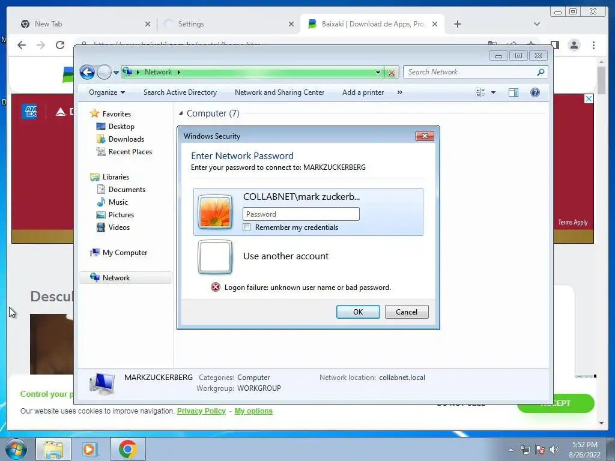Click the search magnifier icon

coord(541,72)
